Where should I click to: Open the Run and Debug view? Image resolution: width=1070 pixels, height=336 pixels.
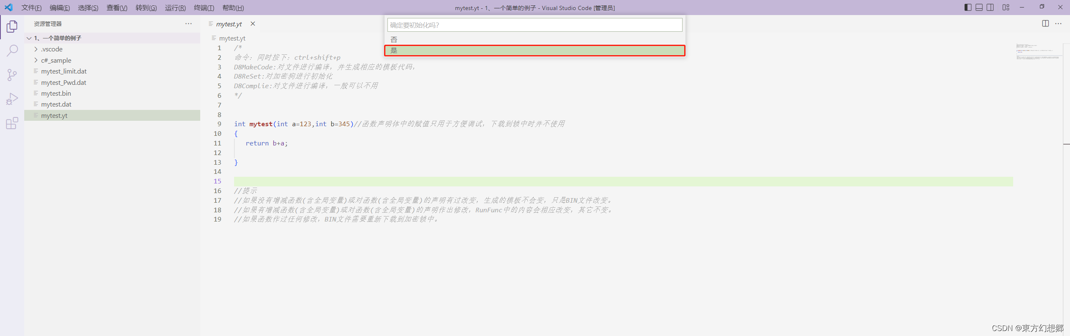(12, 99)
